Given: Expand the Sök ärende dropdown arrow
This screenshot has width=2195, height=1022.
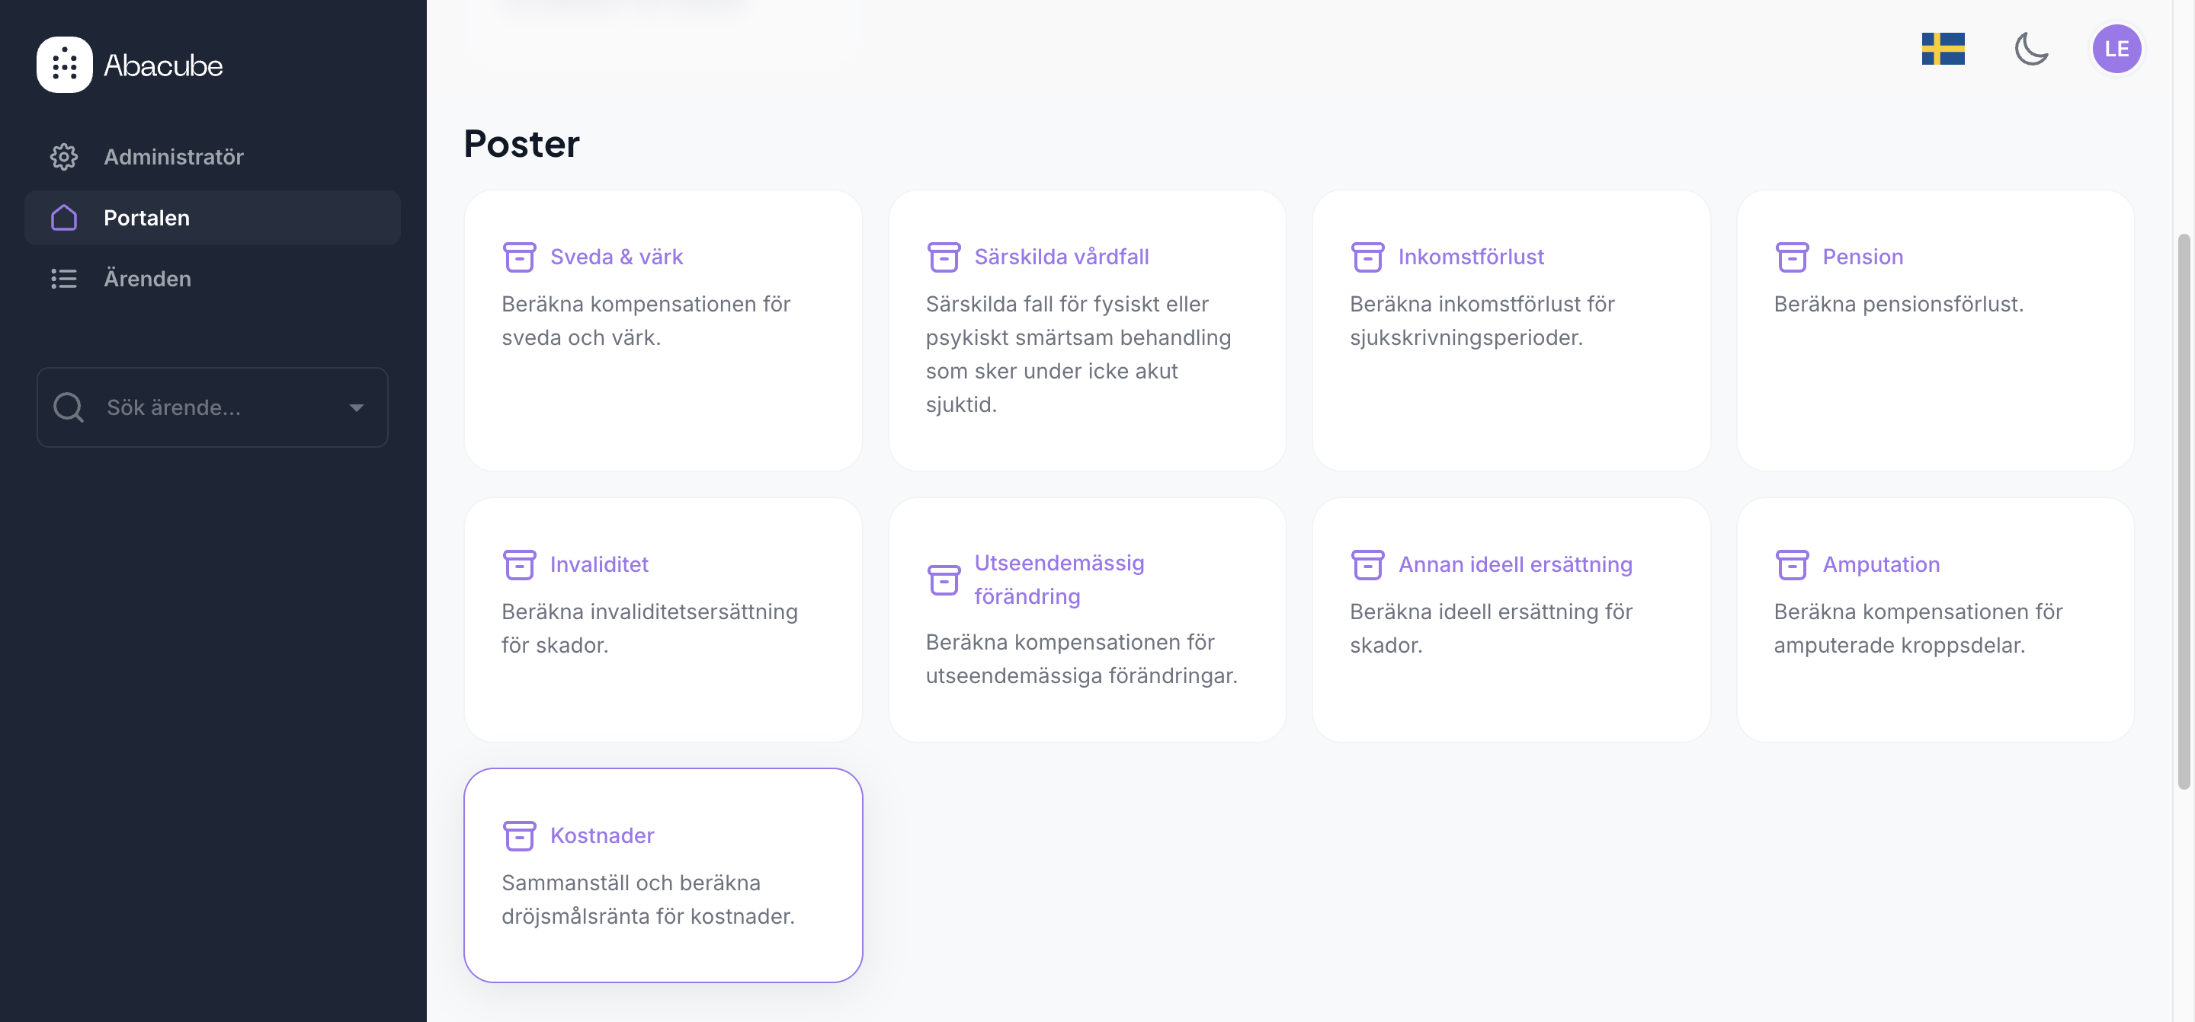Looking at the screenshot, I should tap(356, 408).
